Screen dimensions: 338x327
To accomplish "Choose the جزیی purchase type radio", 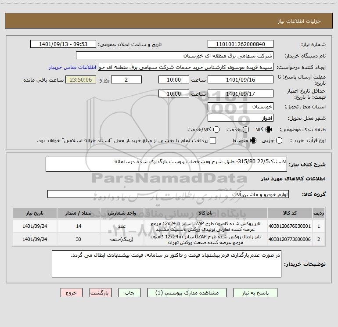I will tap(279, 140).
